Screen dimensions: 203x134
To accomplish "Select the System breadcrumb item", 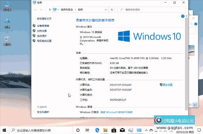I will (x=80, y=10).
